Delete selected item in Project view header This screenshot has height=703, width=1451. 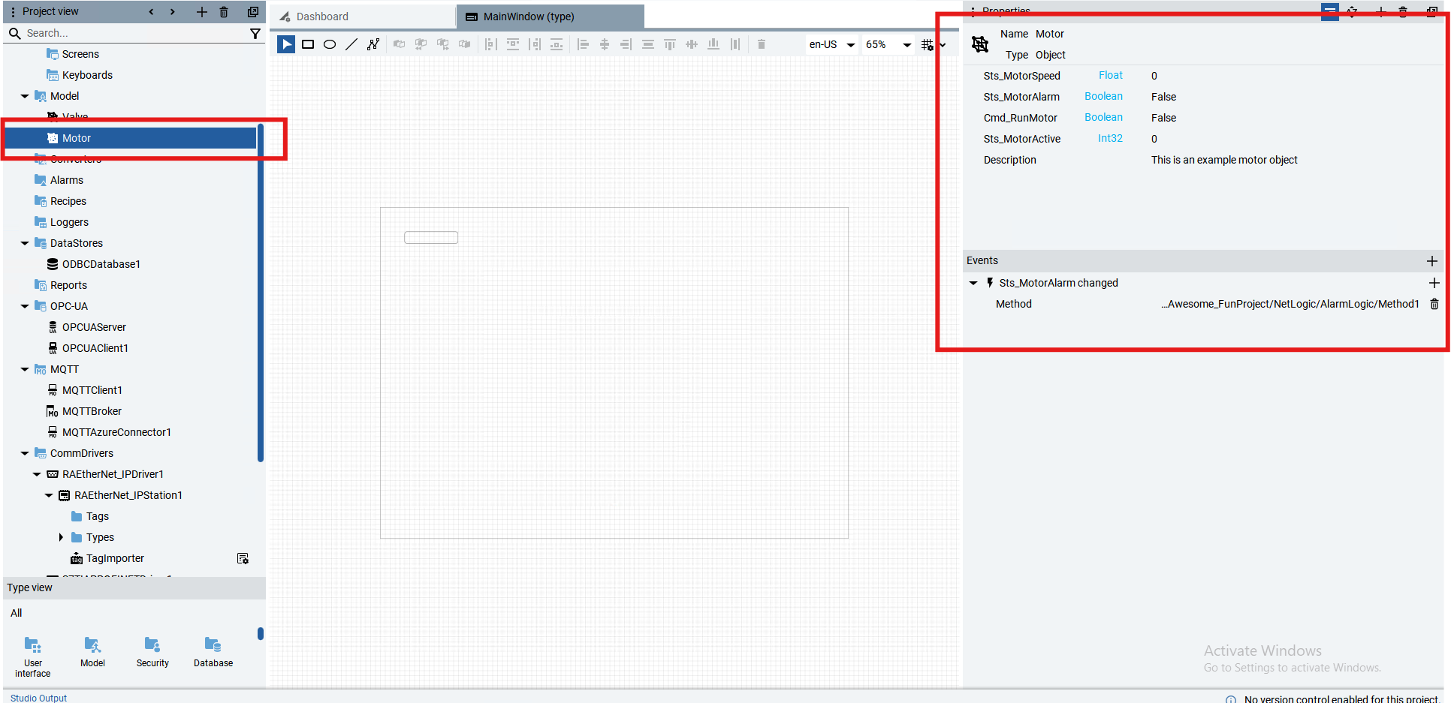pyautogui.click(x=224, y=11)
